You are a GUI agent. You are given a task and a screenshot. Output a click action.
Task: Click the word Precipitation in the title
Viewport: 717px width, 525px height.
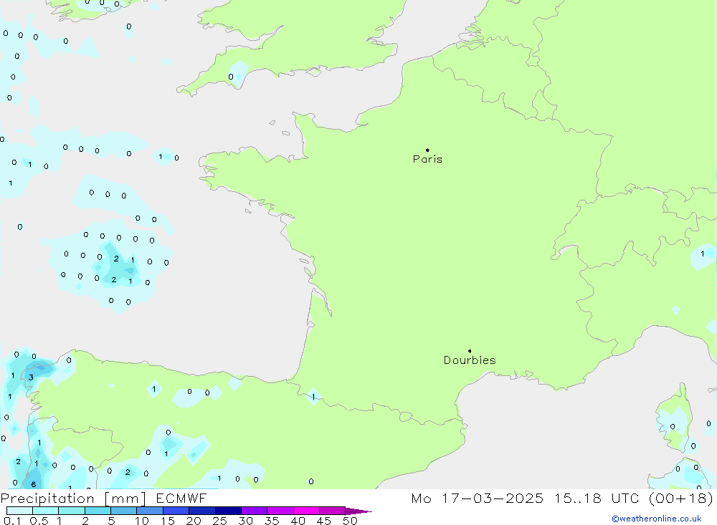pos(47,498)
